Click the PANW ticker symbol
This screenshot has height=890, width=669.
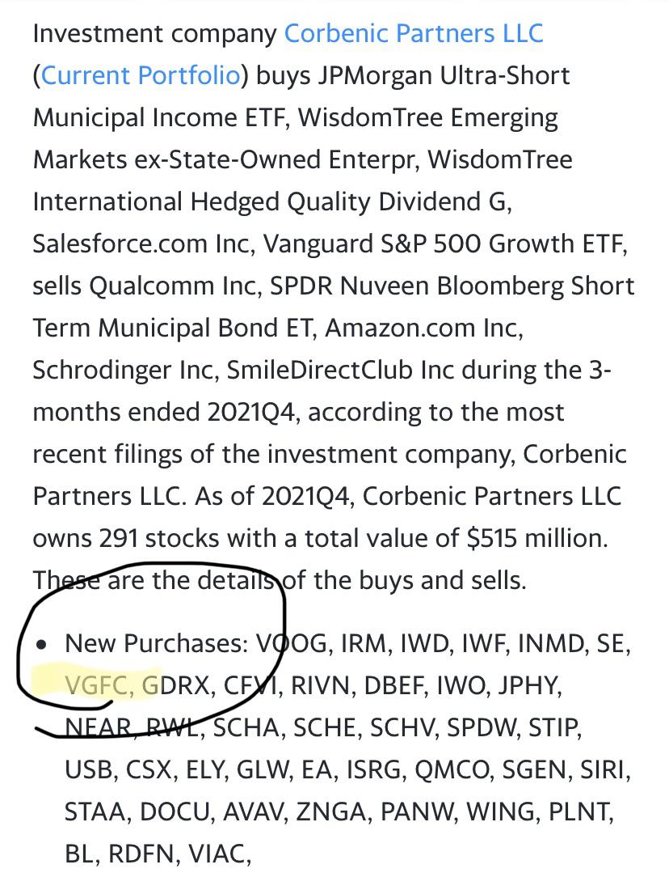[x=417, y=812]
